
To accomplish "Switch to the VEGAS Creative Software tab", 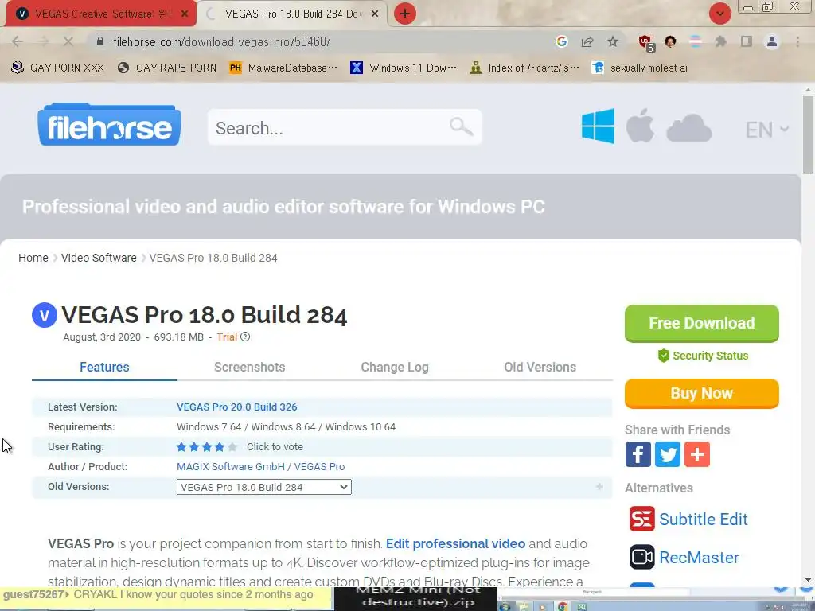I will click(x=101, y=14).
